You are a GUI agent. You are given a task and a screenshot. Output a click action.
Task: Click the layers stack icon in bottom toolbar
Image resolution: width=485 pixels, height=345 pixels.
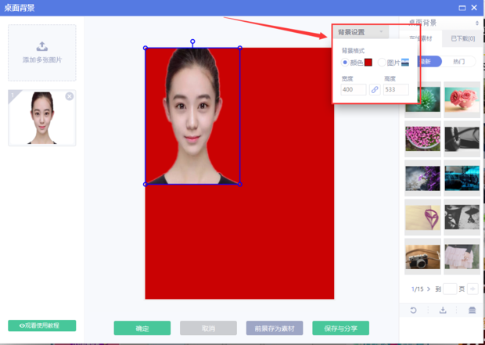[x=472, y=310]
